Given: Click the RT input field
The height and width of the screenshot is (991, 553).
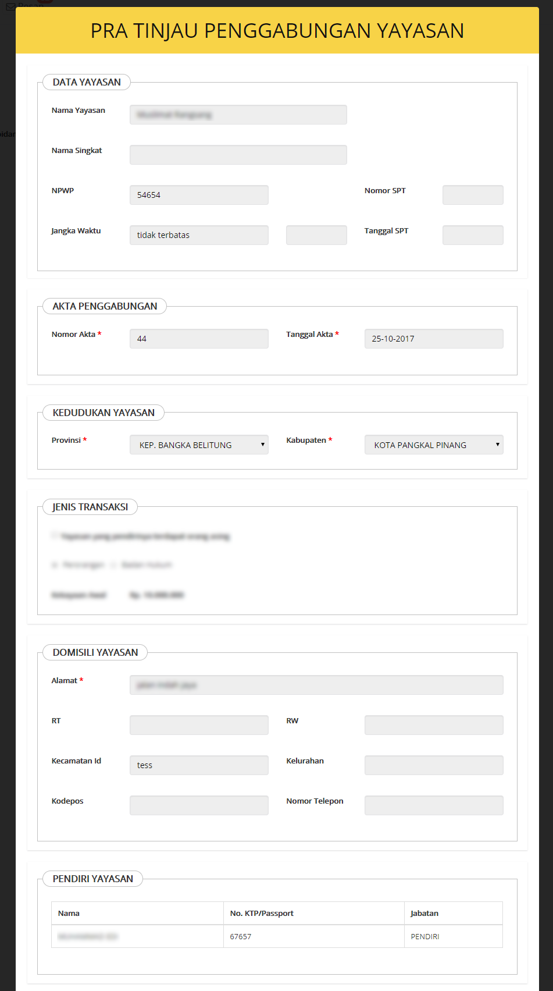Looking at the screenshot, I should (x=199, y=725).
